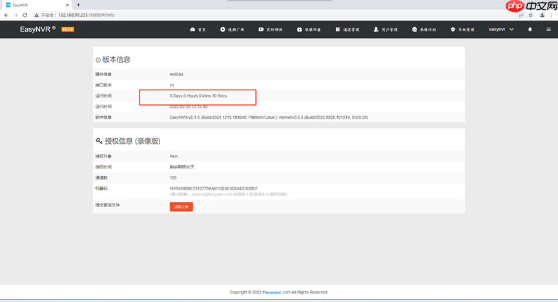Click the 通道数 row label

tap(101, 177)
